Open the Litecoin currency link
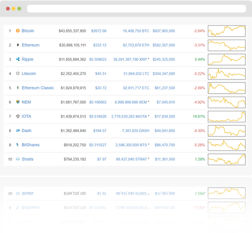Image resolution: width=252 pixels, height=233 pixels. (x=29, y=74)
